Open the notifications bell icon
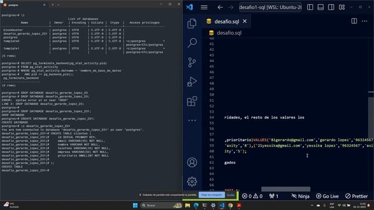This screenshot has width=374, height=210. tap(369, 205)
